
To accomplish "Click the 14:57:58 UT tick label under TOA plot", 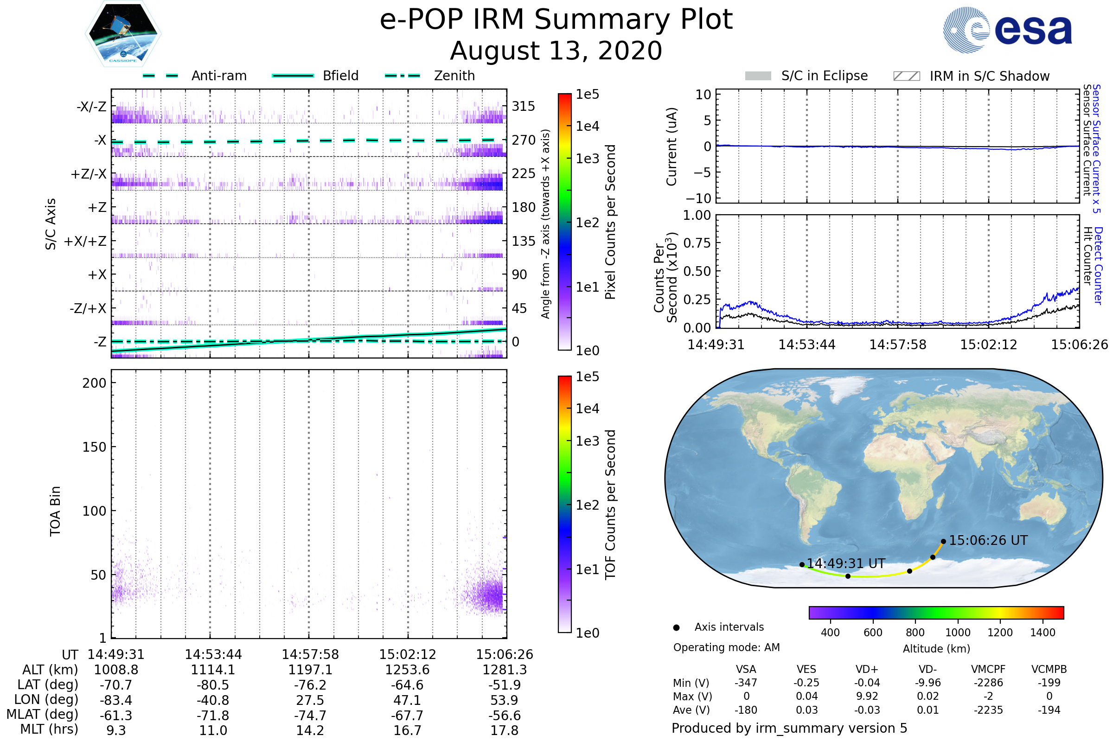I will [310, 654].
